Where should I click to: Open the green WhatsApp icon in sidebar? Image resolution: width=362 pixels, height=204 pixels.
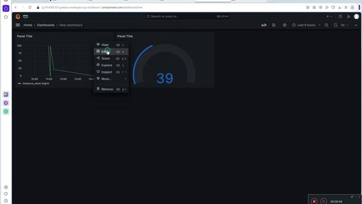(x=6, y=112)
